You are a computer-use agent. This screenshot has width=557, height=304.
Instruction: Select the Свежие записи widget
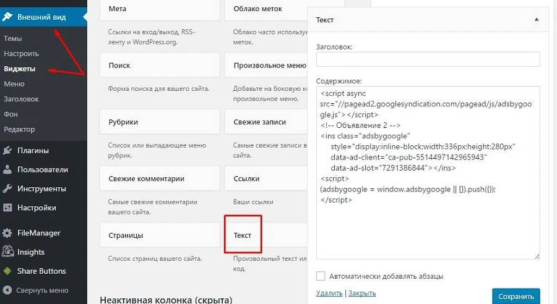(266, 122)
